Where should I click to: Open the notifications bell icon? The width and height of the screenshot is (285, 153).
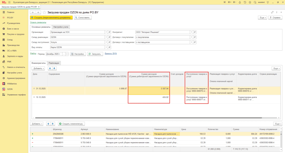pyautogui.click(x=240, y=2)
